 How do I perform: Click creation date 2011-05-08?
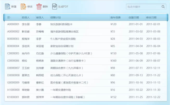click(x=136, y=53)
